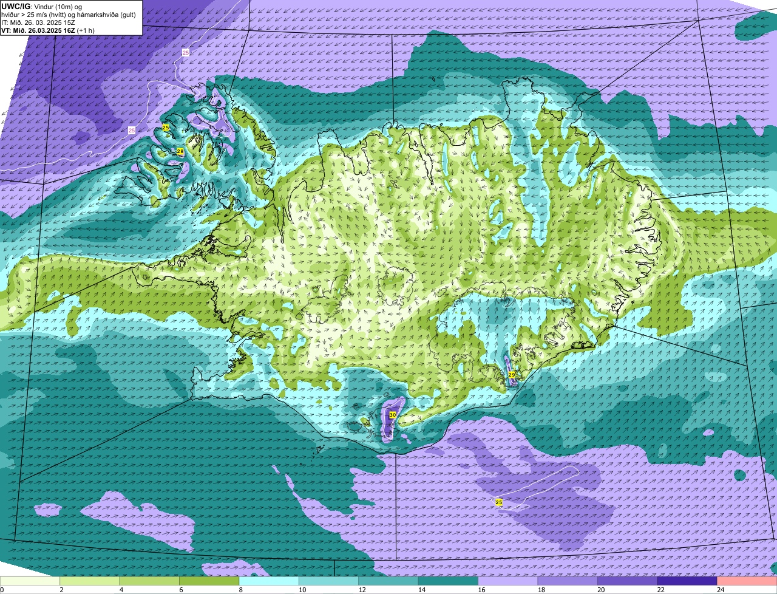Click the color bar tick value 4

coord(120,590)
